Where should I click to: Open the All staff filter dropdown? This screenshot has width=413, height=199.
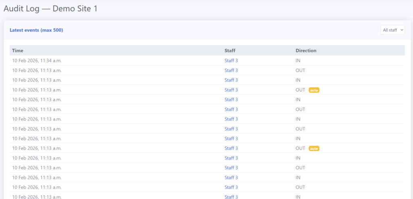[392, 30]
